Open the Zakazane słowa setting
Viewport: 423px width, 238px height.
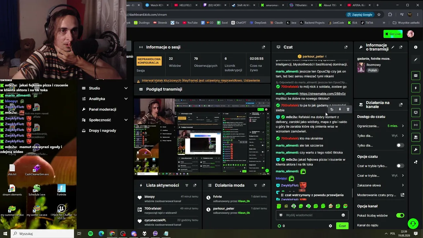381,185
